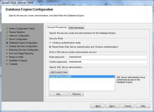
Task: Cancel the SQL Server installation
Action: point(128,106)
